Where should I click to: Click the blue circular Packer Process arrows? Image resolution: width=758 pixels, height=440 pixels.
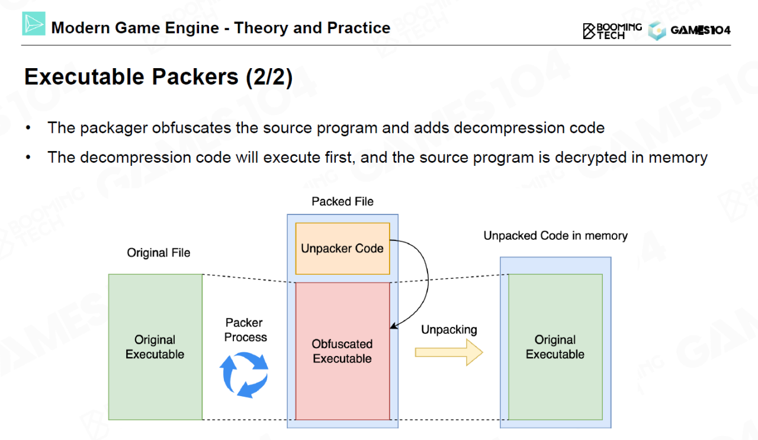[x=244, y=374]
